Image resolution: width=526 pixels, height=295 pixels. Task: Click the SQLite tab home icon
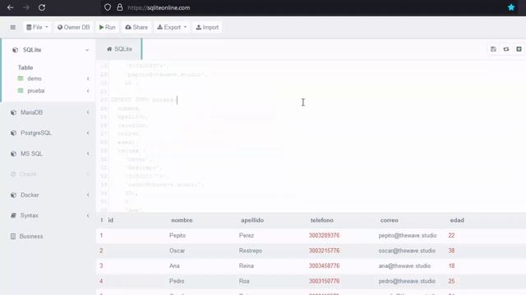click(x=109, y=49)
